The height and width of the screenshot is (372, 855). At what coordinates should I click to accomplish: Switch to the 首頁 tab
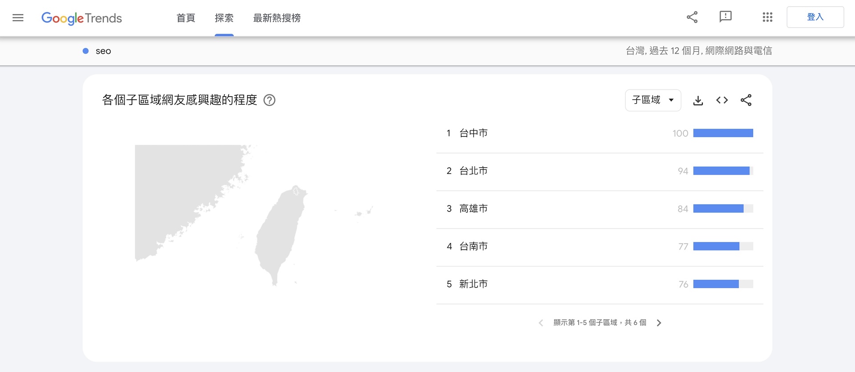click(186, 18)
